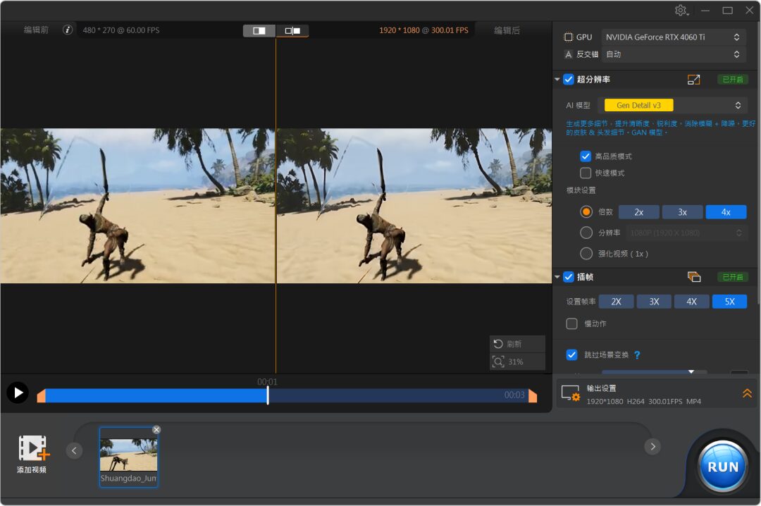Click the deinterlace A icon
761x506 pixels.
[x=569, y=54]
